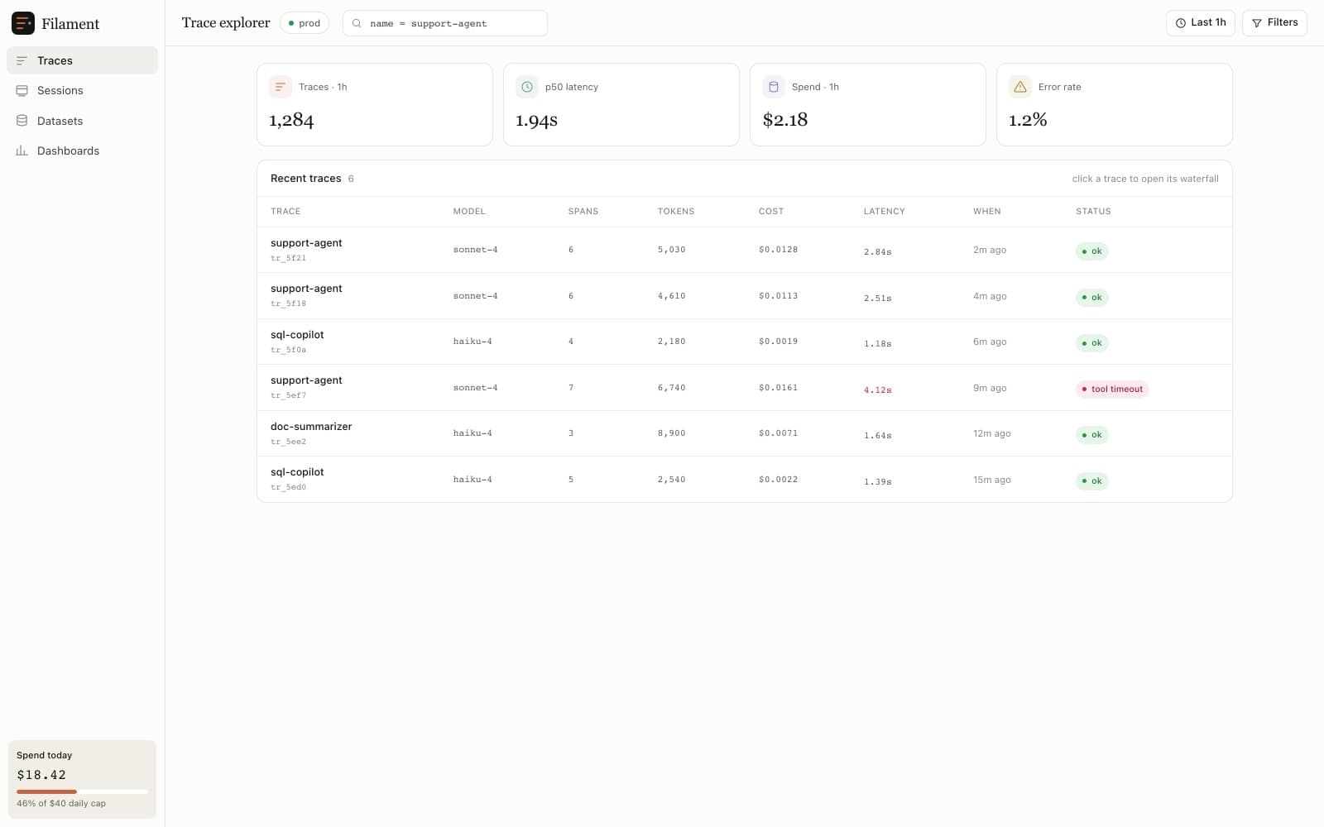Open trace tr_5ee2 doc-summarizer

pyautogui.click(x=744, y=433)
